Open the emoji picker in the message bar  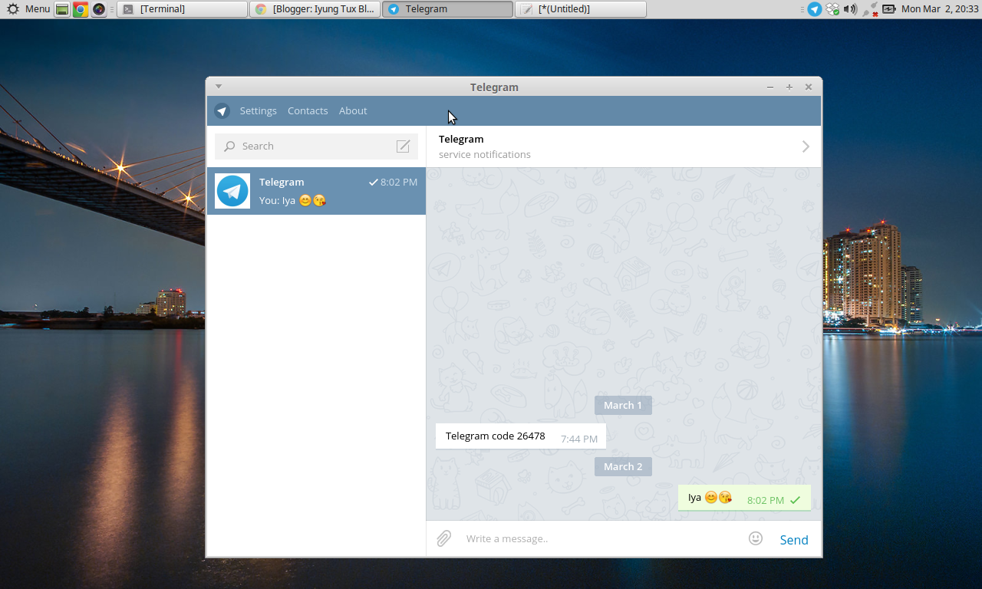tap(756, 538)
